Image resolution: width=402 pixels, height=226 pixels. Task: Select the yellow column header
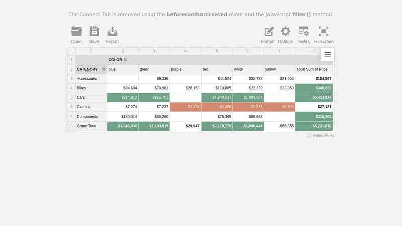tap(279, 69)
